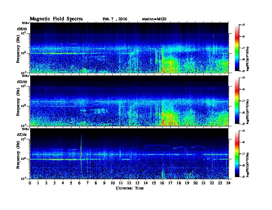The height and width of the screenshot is (210, 272).
Task: Click the dD/dt panel color bar
Action: [237, 101]
